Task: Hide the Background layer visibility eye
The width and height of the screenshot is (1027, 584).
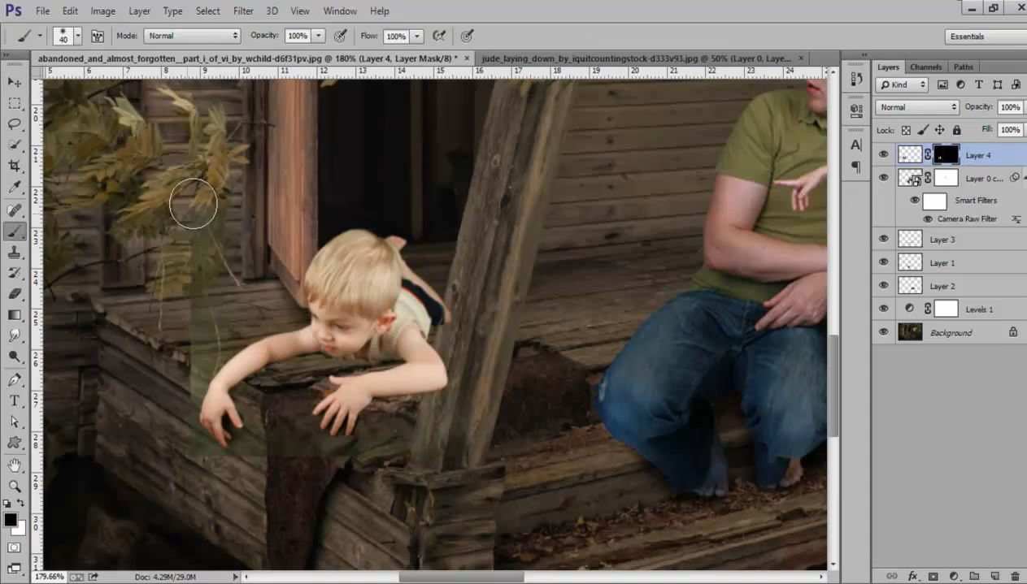Action: [884, 332]
